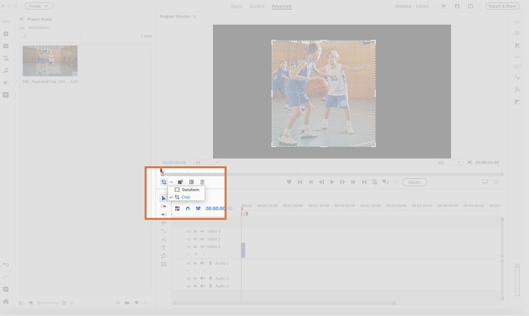Select the clip on the Video 1 track

click(x=243, y=250)
